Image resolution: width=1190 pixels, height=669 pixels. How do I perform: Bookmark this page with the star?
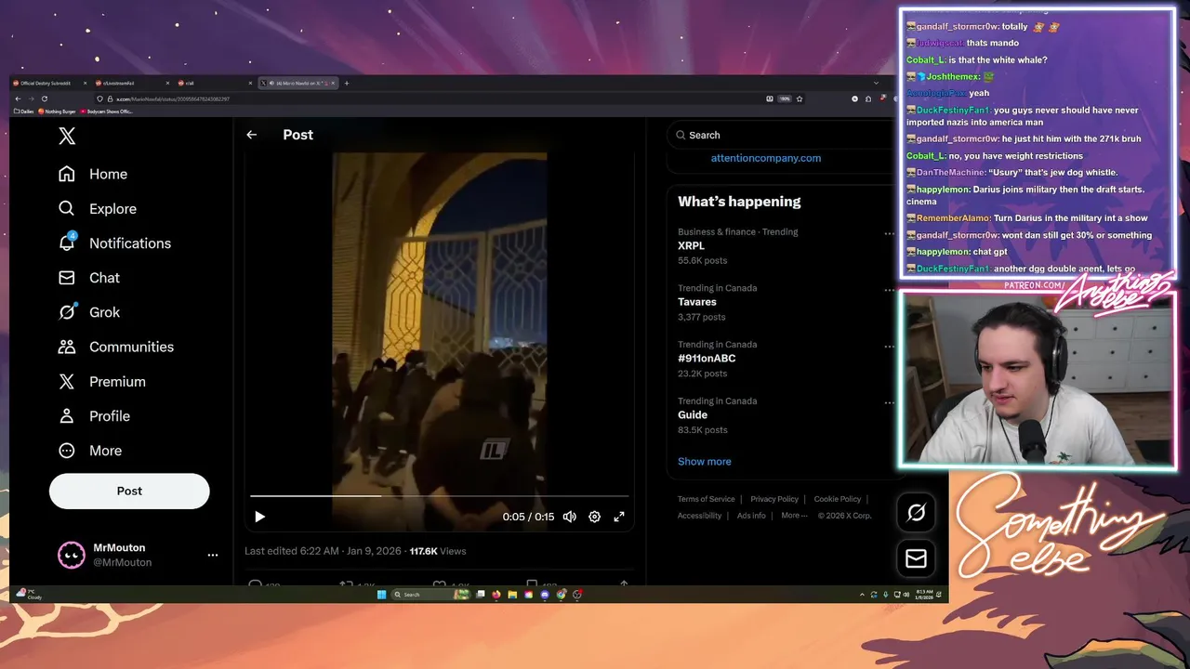pyautogui.click(x=800, y=98)
